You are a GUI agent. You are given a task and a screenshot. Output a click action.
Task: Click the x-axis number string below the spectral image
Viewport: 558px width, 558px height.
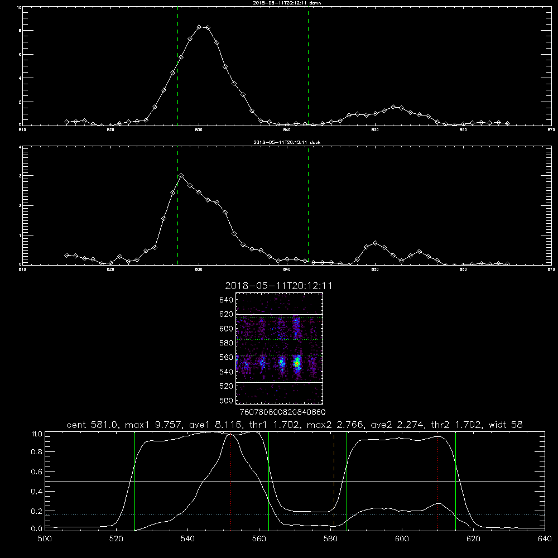(x=282, y=412)
